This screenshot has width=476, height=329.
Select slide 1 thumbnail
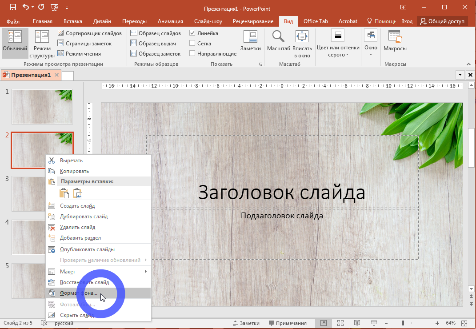pos(42,107)
